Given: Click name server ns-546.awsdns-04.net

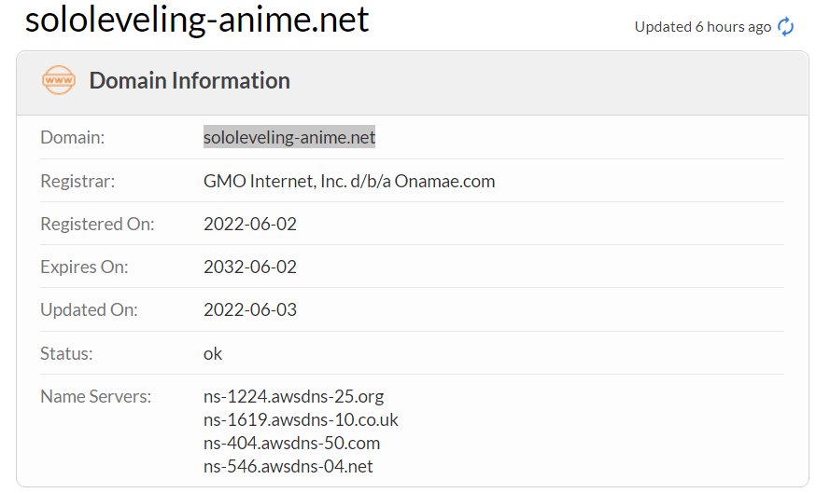Looking at the screenshot, I should coord(288,466).
